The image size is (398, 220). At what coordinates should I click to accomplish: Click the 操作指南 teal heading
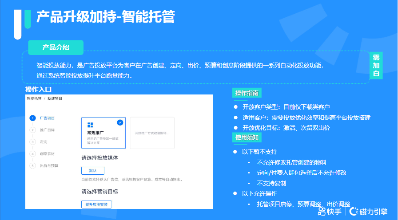tap(247, 93)
